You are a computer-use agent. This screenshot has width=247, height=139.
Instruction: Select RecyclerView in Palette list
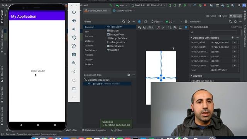click(117, 38)
